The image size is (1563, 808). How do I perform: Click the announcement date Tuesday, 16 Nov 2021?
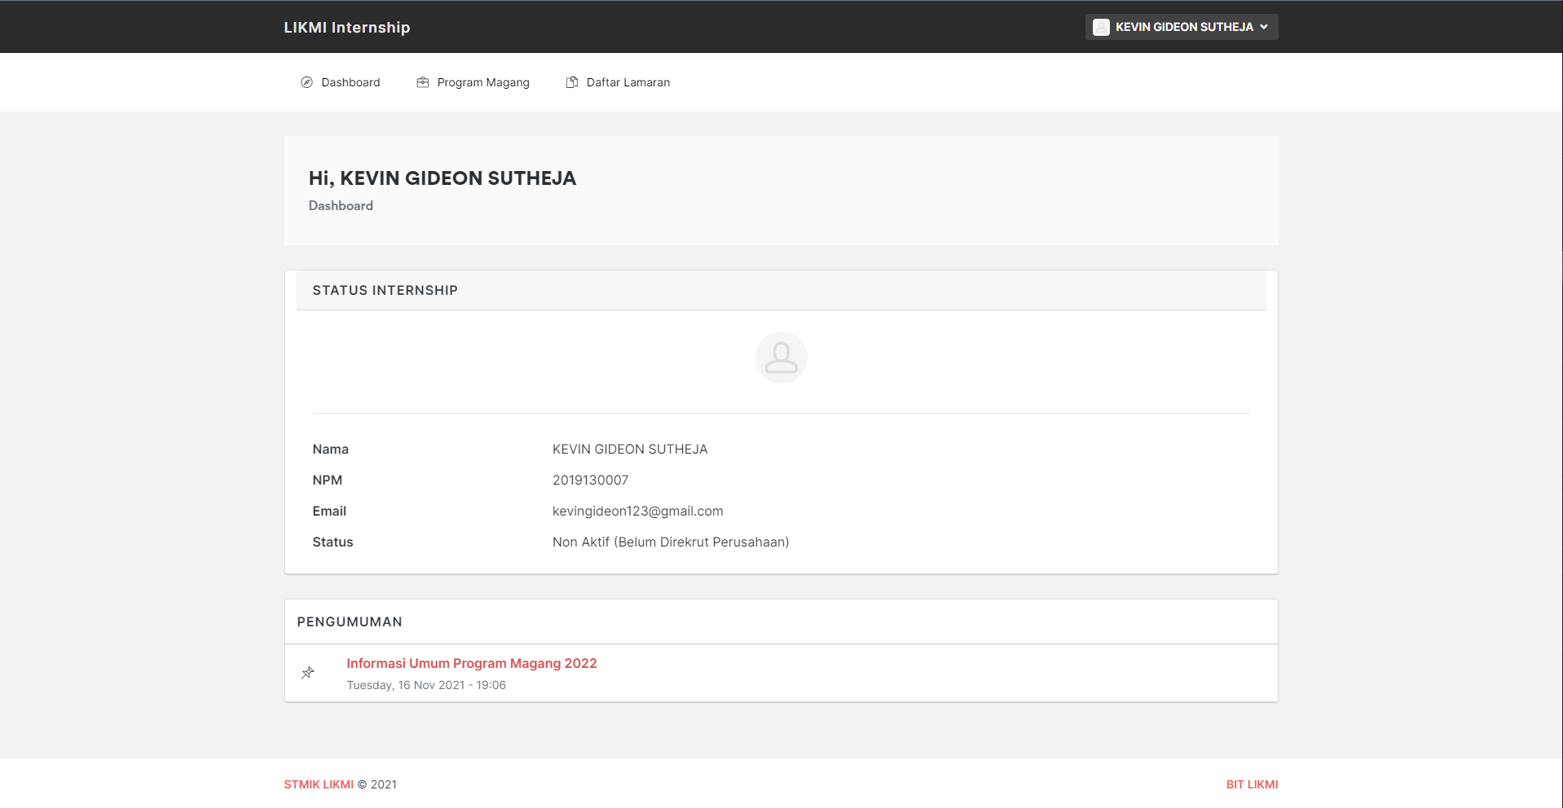tap(426, 685)
